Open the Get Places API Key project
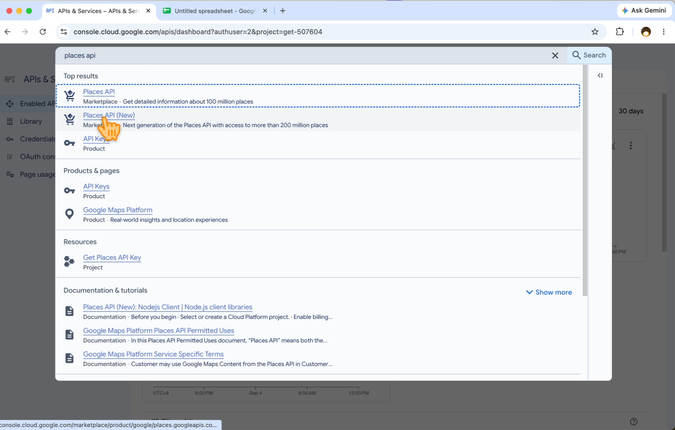This screenshot has height=430, width=675. tap(112, 258)
